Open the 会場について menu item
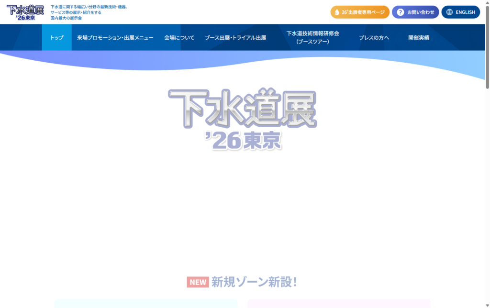490x308 pixels. pyautogui.click(x=178, y=37)
